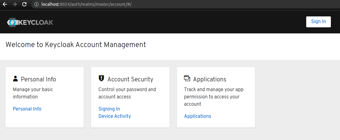Click 'Track and manage your app permission' text
The height and width of the screenshot is (140, 340).
click(214, 97)
